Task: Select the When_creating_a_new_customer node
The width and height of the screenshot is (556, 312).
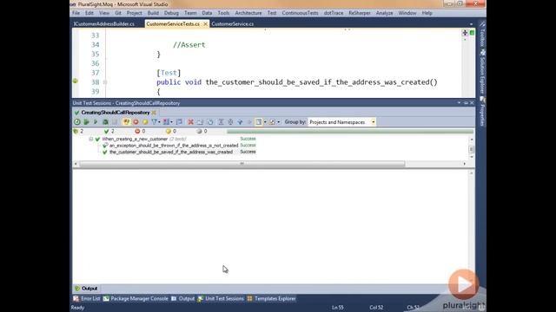Action: [135, 139]
